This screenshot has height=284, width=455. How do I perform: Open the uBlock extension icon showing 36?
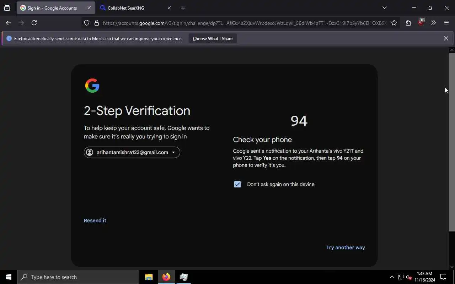click(421, 22)
